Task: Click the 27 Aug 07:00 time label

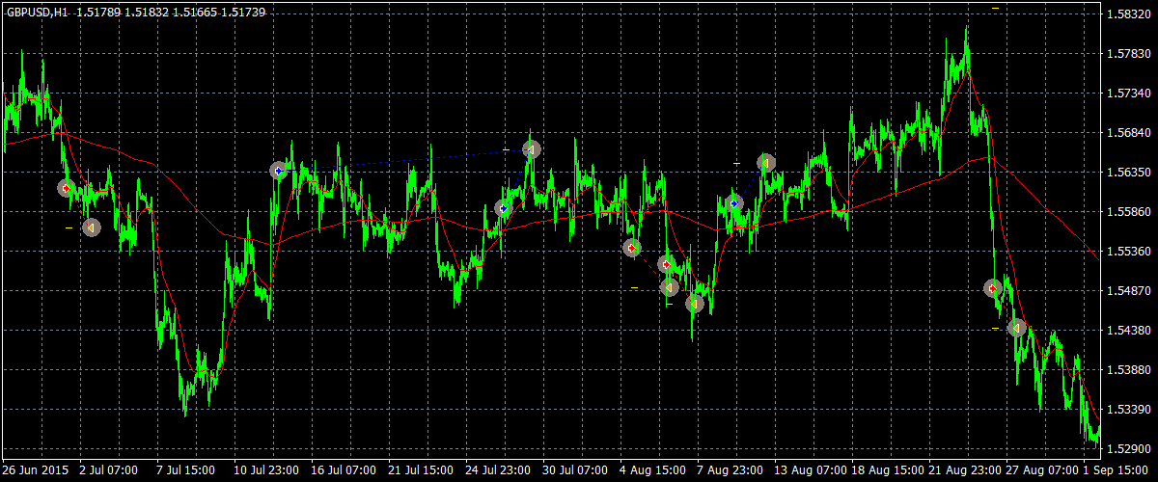Action: (1040, 471)
